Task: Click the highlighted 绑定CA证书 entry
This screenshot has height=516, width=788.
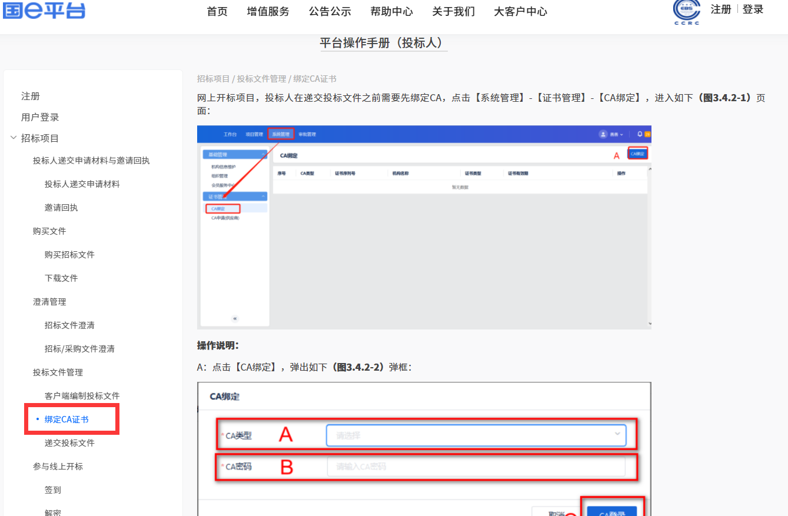Action: [67, 419]
